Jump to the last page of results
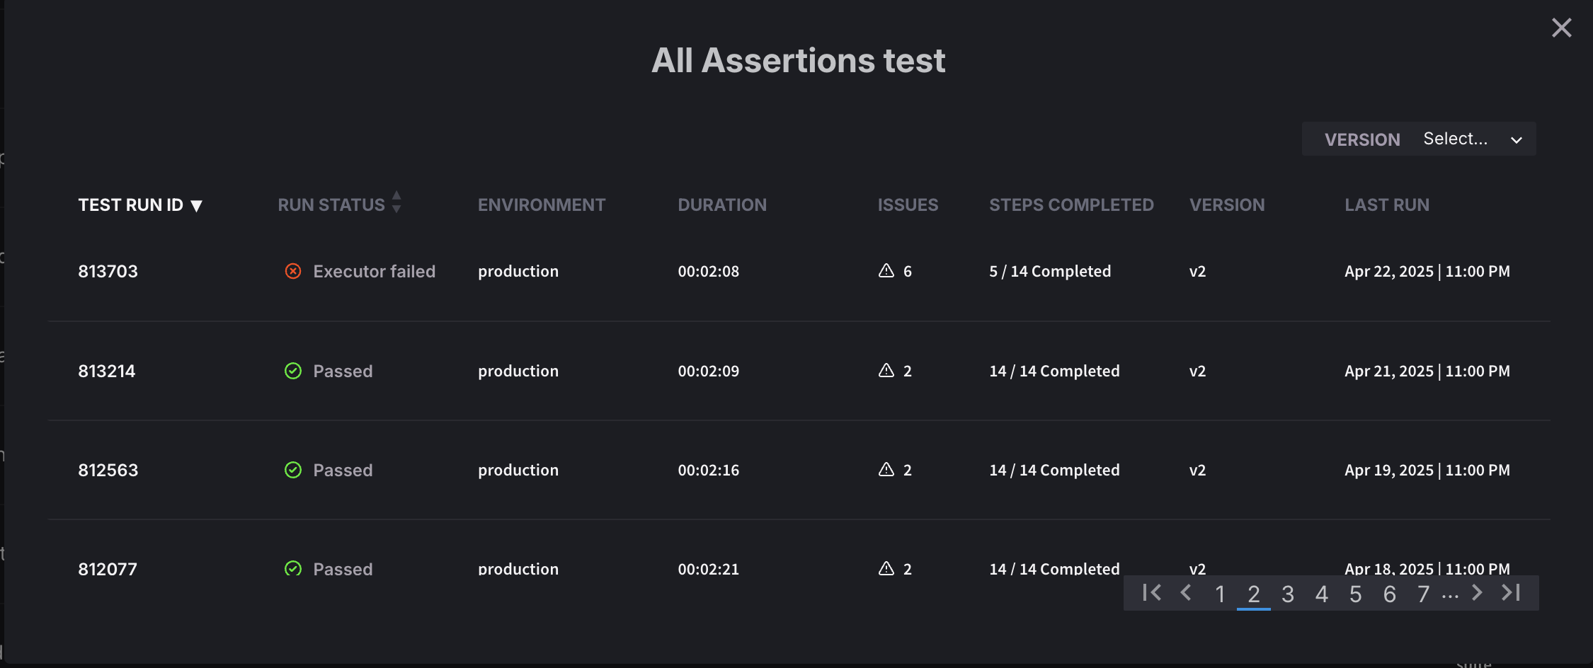Screen dimensions: 1593x668 click(x=1511, y=593)
